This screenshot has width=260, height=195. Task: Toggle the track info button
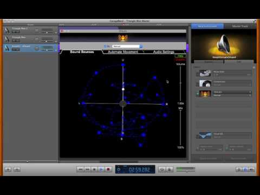tap(245, 169)
